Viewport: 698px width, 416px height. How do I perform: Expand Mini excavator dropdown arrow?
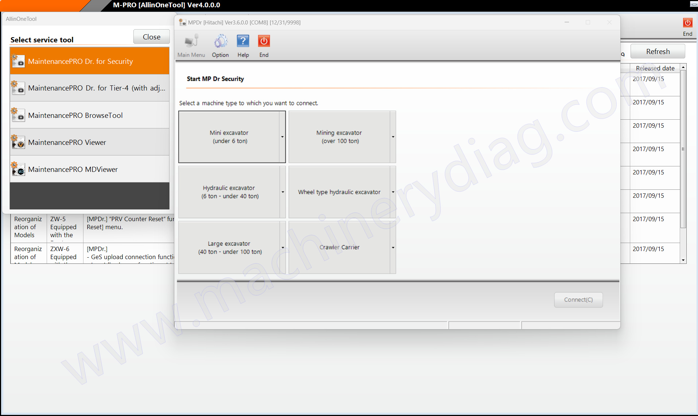pyautogui.click(x=282, y=137)
